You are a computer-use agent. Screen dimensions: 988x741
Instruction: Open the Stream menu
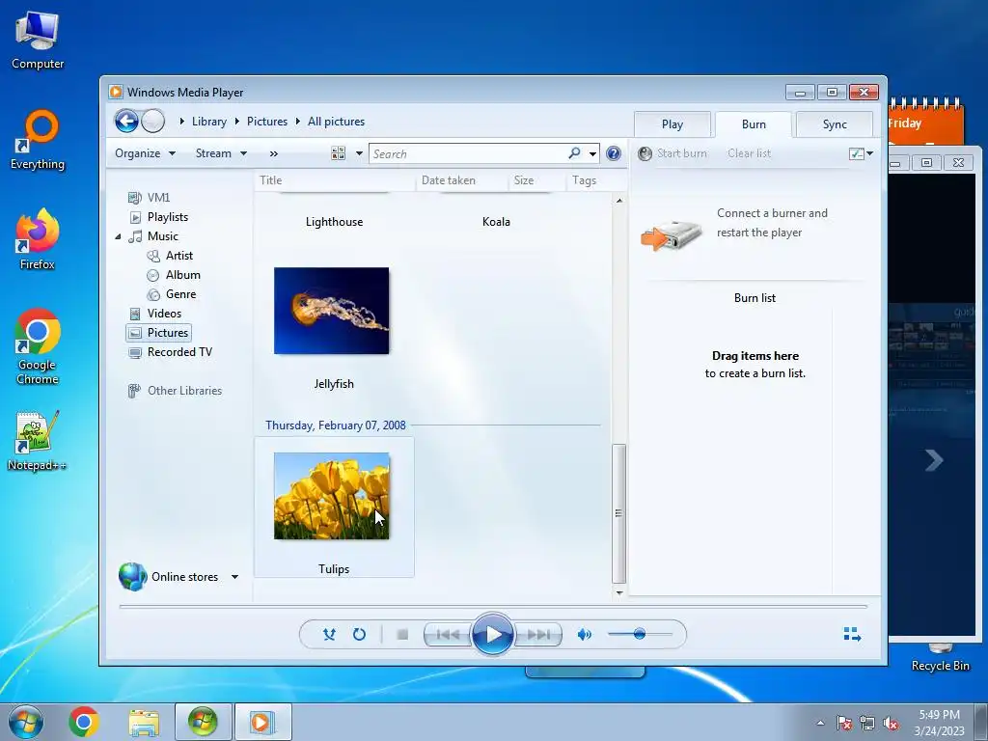point(221,153)
